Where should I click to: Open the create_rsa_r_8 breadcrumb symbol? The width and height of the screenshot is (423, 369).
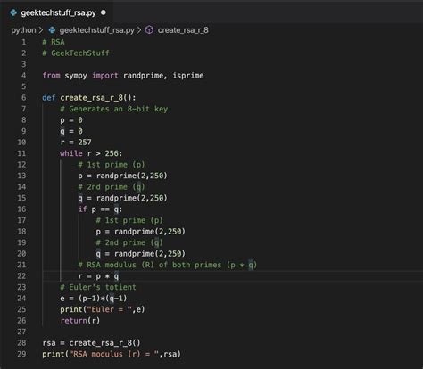(x=183, y=30)
